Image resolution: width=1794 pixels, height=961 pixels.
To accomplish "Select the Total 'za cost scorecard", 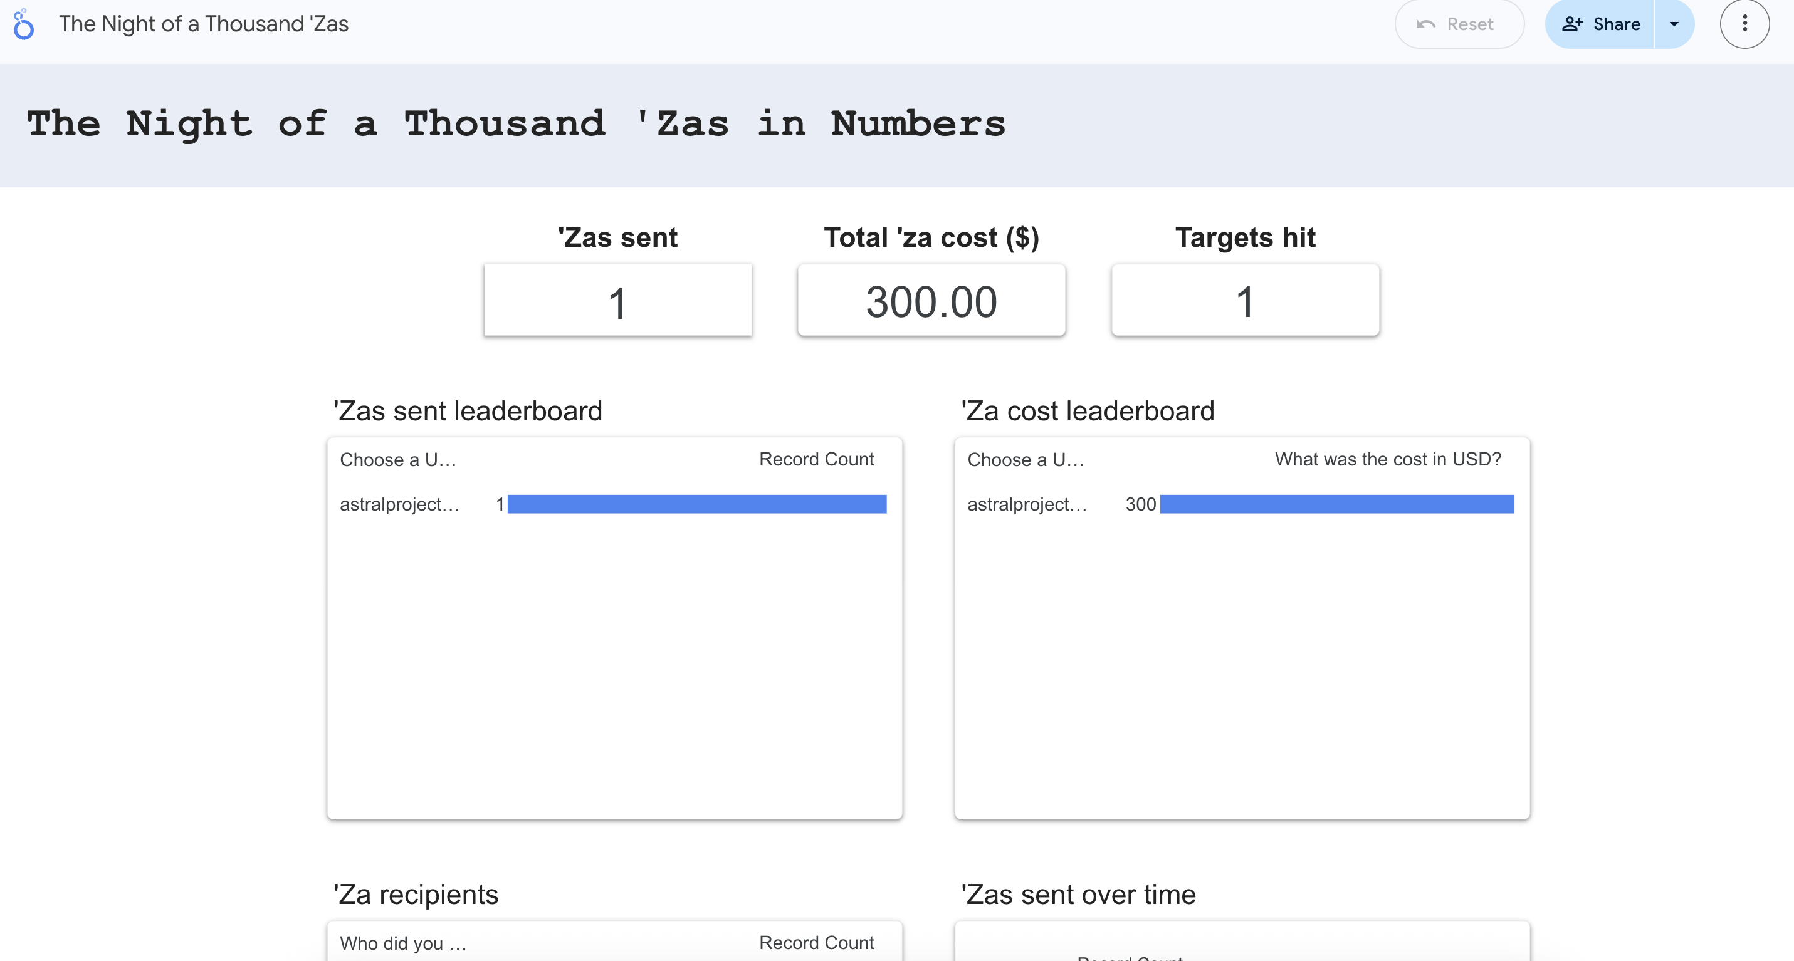I will [931, 301].
